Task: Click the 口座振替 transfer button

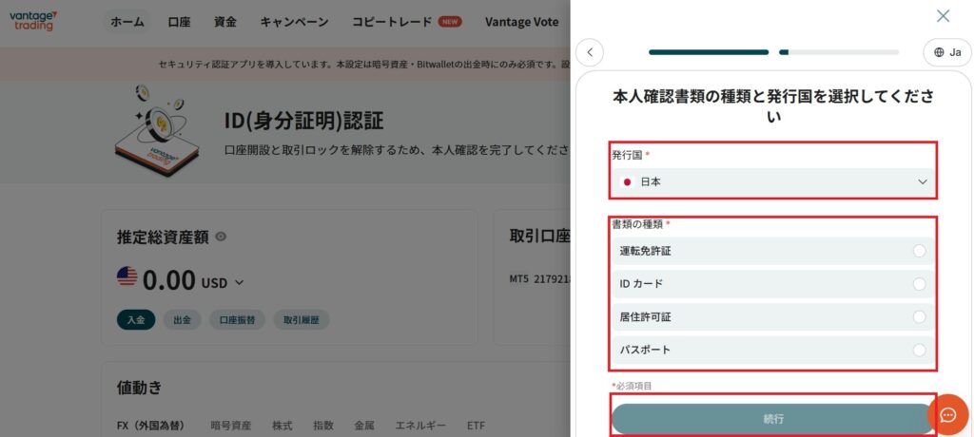Action: [237, 320]
